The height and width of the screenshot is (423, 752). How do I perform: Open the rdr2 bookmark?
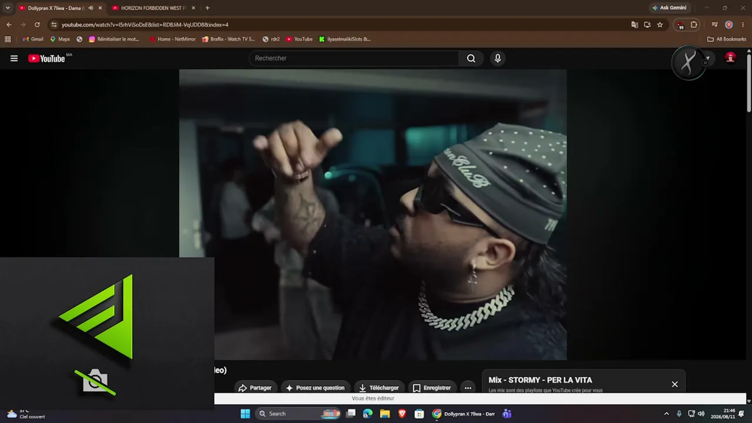271,39
